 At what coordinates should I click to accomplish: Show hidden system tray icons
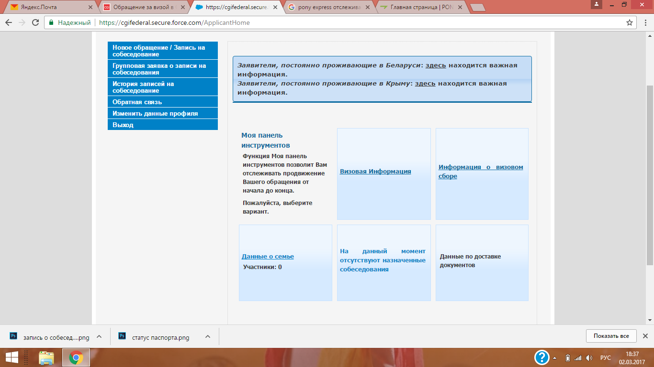(x=555, y=358)
